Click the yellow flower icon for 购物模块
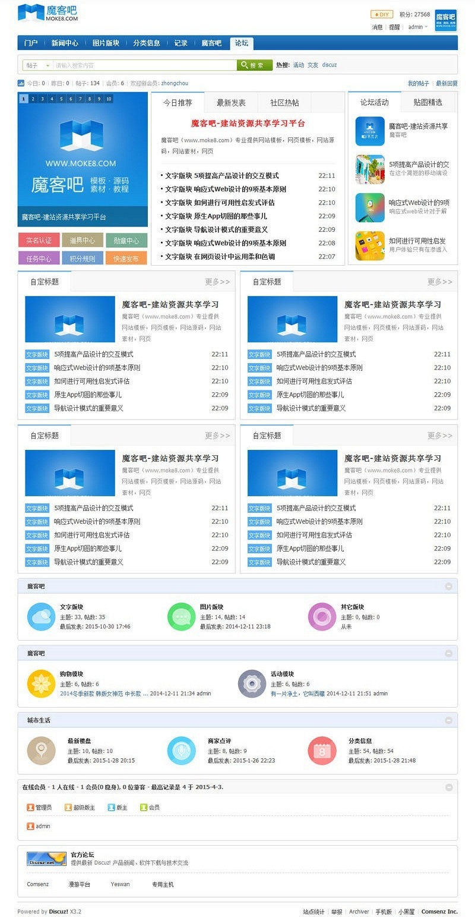Image resolution: width=475 pixels, height=917 pixels. pyautogui.click(x=41, y=683)
